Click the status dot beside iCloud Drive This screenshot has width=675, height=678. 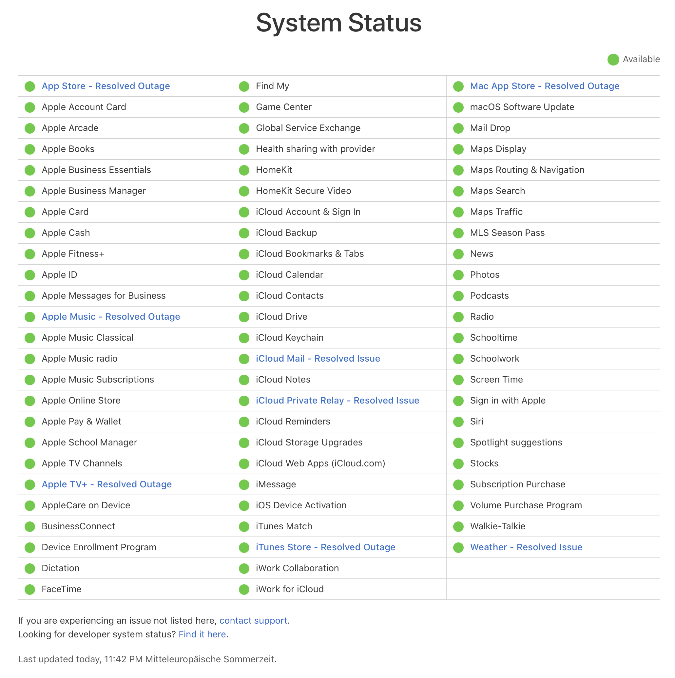(x=244, y=317)
